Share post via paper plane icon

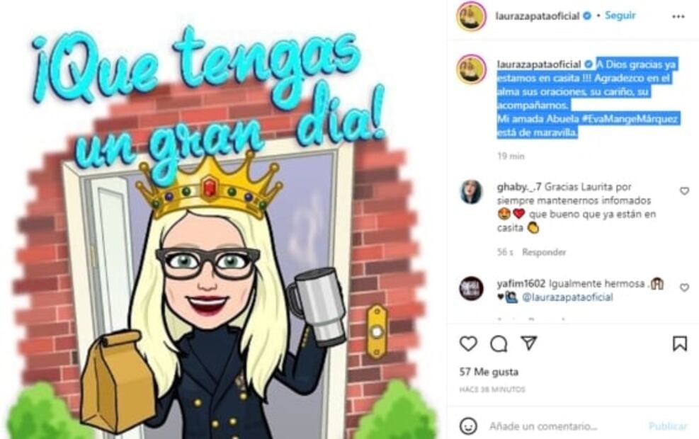pos(529,343)
